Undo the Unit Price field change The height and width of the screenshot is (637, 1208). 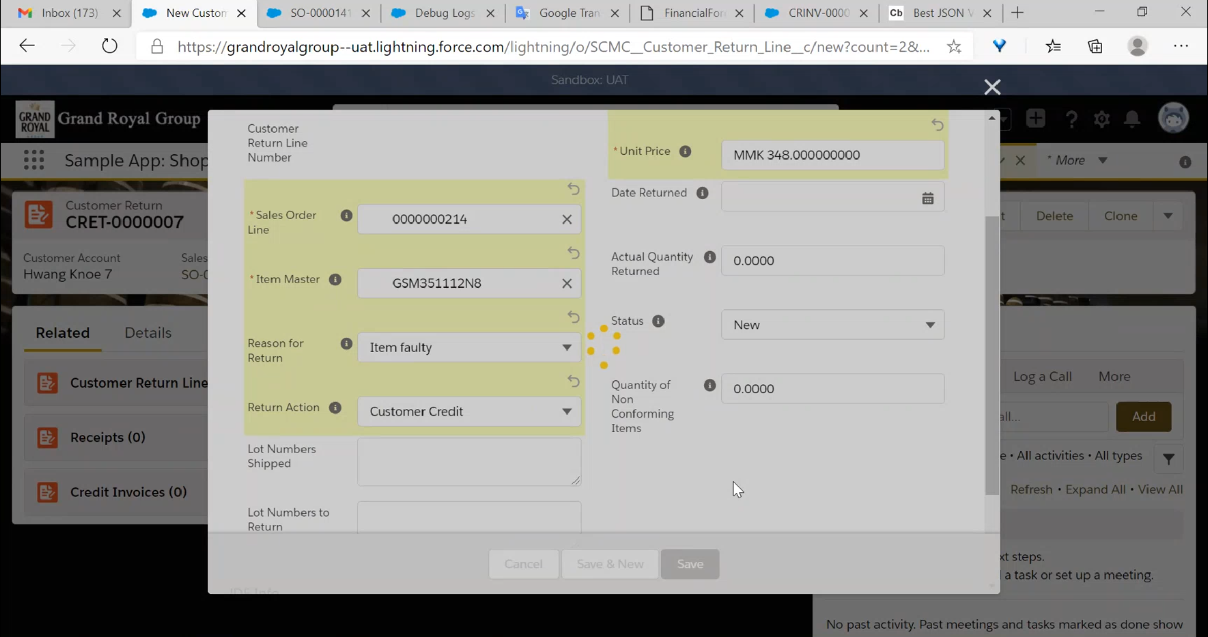click(937, 124)
